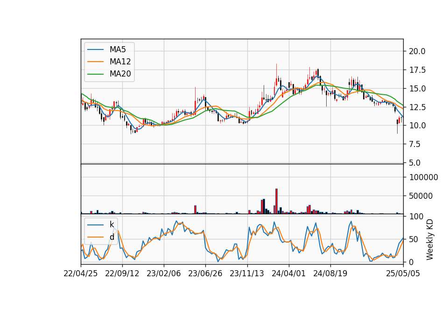Viewport: 448px width, 322px height.
Task: Click the tallest red volume bar
Action: point(276,201)
